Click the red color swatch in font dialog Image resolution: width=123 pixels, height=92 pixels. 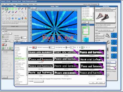pyautogui.click(x=33, y=48)
